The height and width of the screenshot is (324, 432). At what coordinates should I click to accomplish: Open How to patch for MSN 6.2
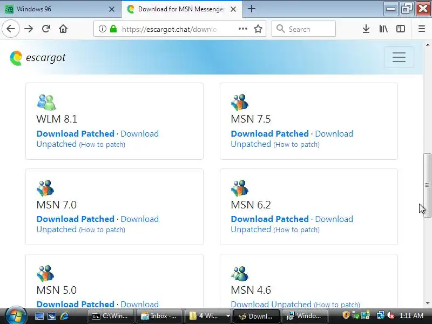pyautogui.click(x=296, y=230)
